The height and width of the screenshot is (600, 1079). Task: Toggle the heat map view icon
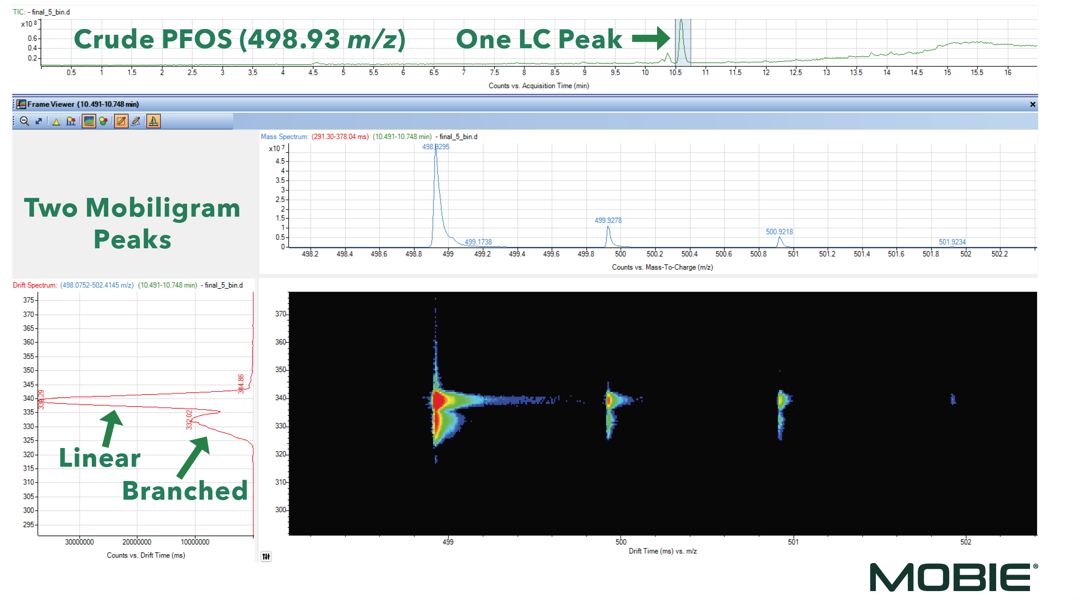coord(89,121)
